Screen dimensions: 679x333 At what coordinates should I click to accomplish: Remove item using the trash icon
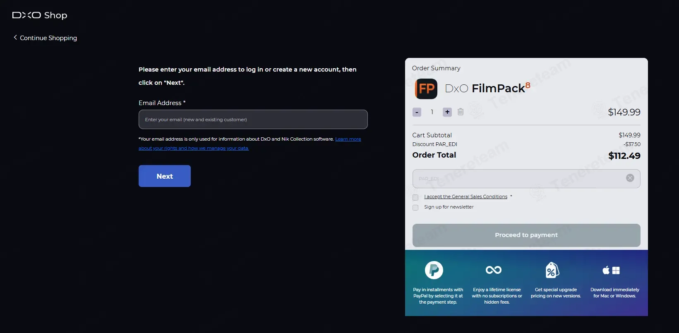(461, 112)
